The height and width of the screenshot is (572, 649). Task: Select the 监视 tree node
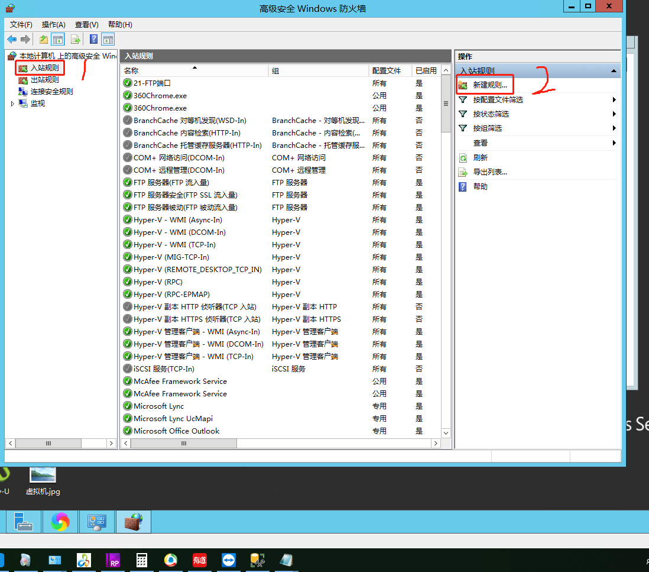tap(38, 104)
